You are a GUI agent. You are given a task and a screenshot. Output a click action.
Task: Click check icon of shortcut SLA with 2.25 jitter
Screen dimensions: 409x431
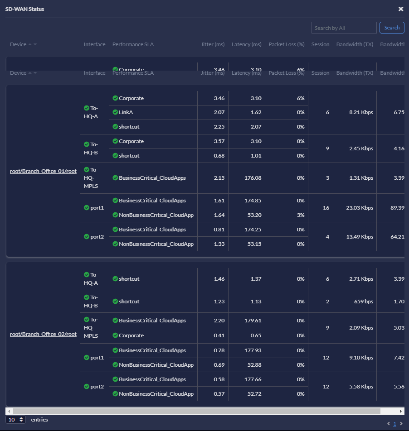point(115,127)
